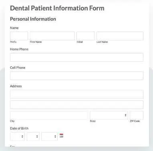Focus the Home Phone field
This screenshot has width=153, height=151.
[x=76, y=57]
